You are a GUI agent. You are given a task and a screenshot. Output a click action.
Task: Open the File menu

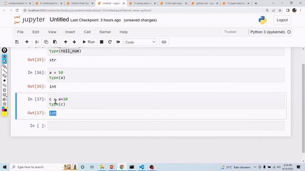click(20, 32)
